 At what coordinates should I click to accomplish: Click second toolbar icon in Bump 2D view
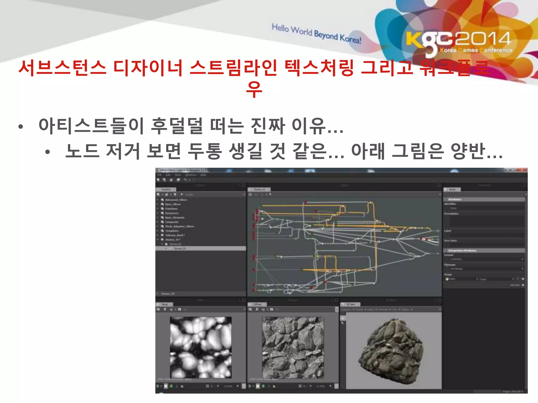tap(165, 310)
